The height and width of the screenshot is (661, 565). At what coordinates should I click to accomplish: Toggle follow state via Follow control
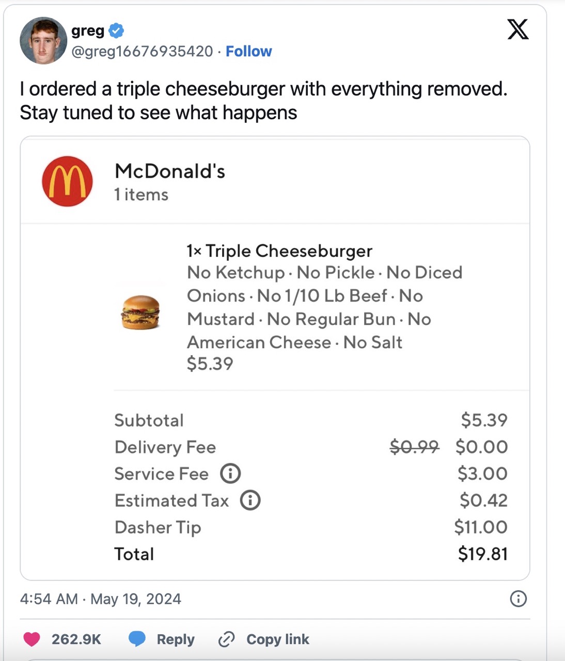pyautogui.click(x=249, y=51)
